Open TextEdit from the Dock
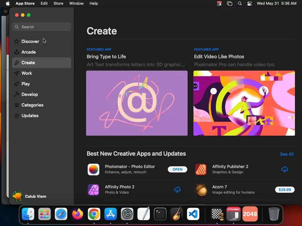 click(144, 214)
